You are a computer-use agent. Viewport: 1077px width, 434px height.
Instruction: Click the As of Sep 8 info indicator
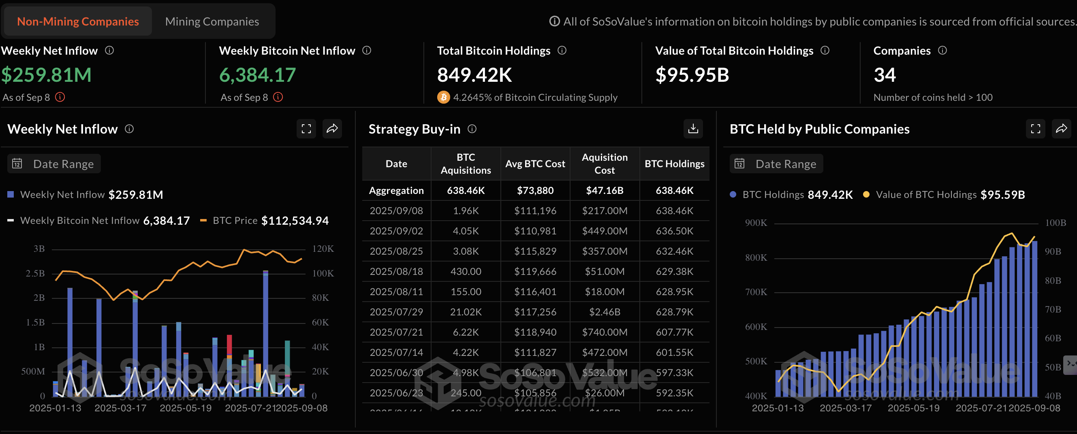(x=60, y=97)
